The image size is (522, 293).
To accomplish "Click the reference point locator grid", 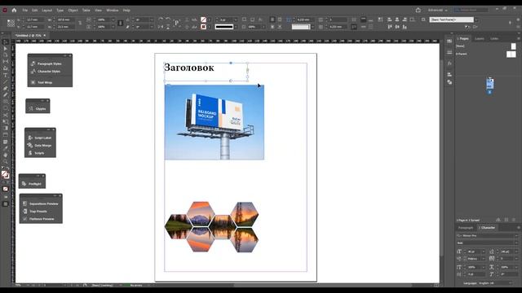I will tap(11, 23).
